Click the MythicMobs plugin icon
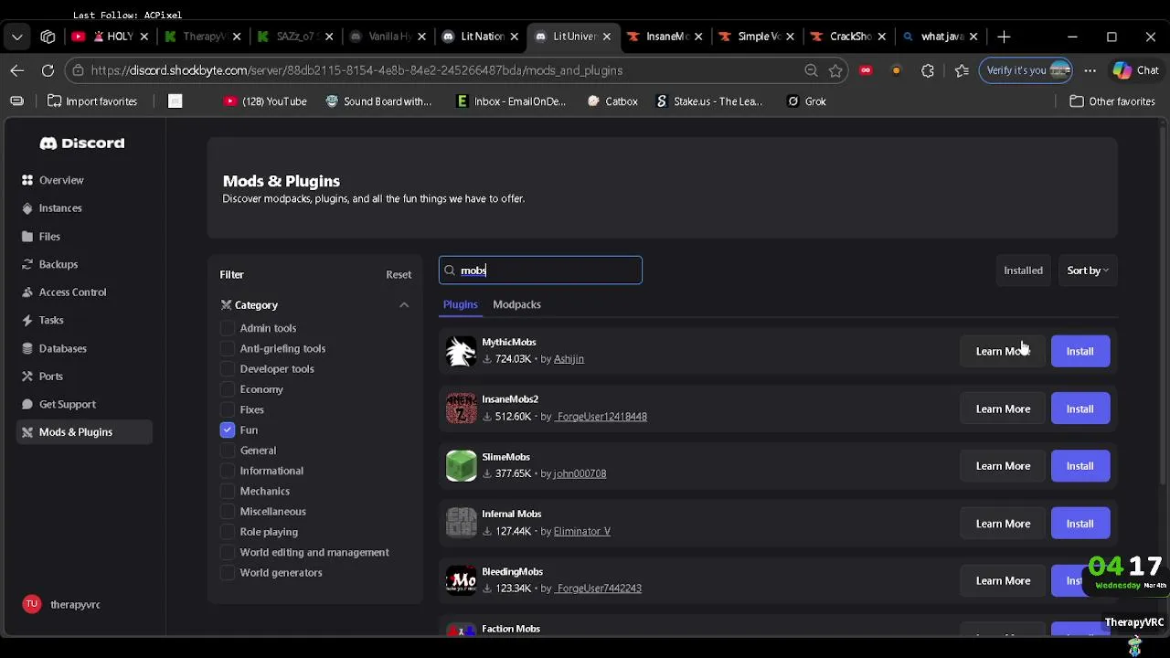 click(461, 351)
